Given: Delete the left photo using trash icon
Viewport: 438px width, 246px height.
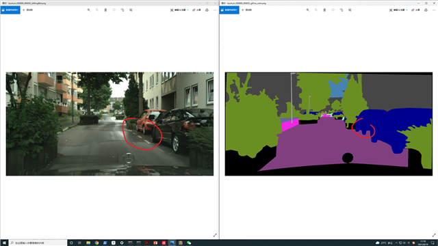Looking at the screenshot, I should [105, 10].
